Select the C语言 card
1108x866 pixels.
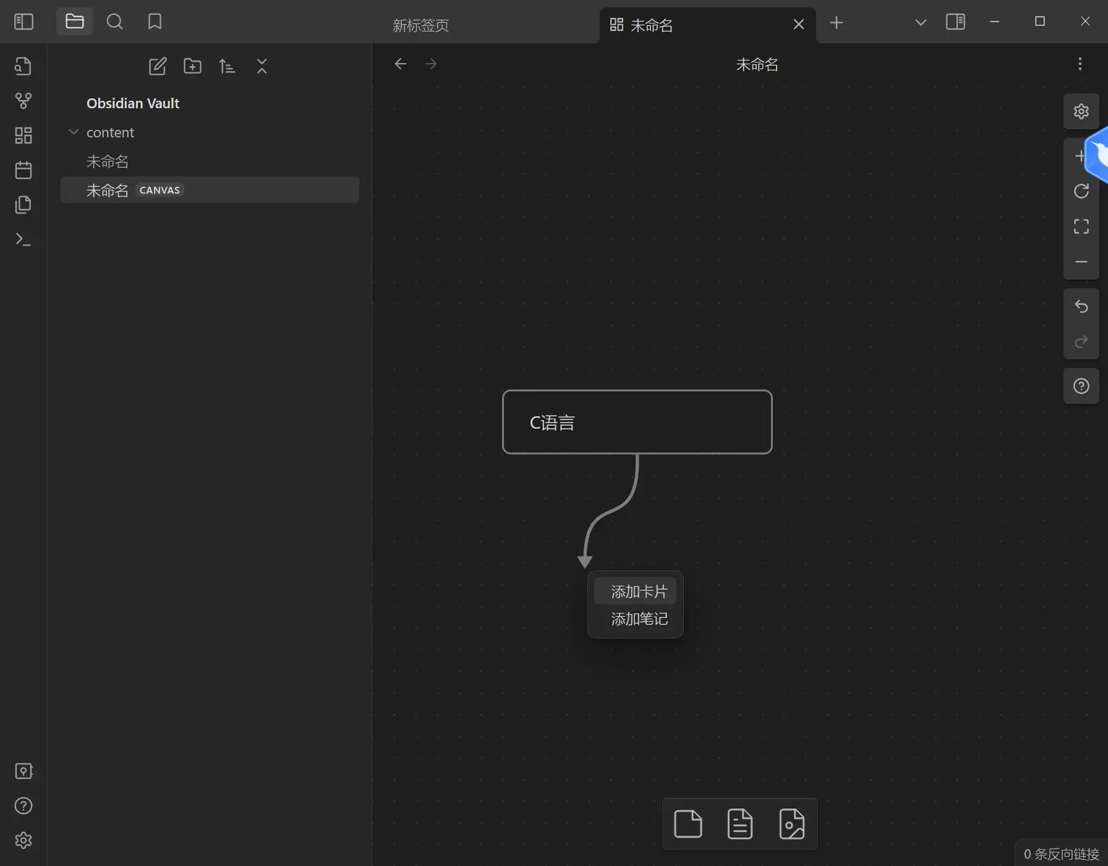(x=637, y=422)
